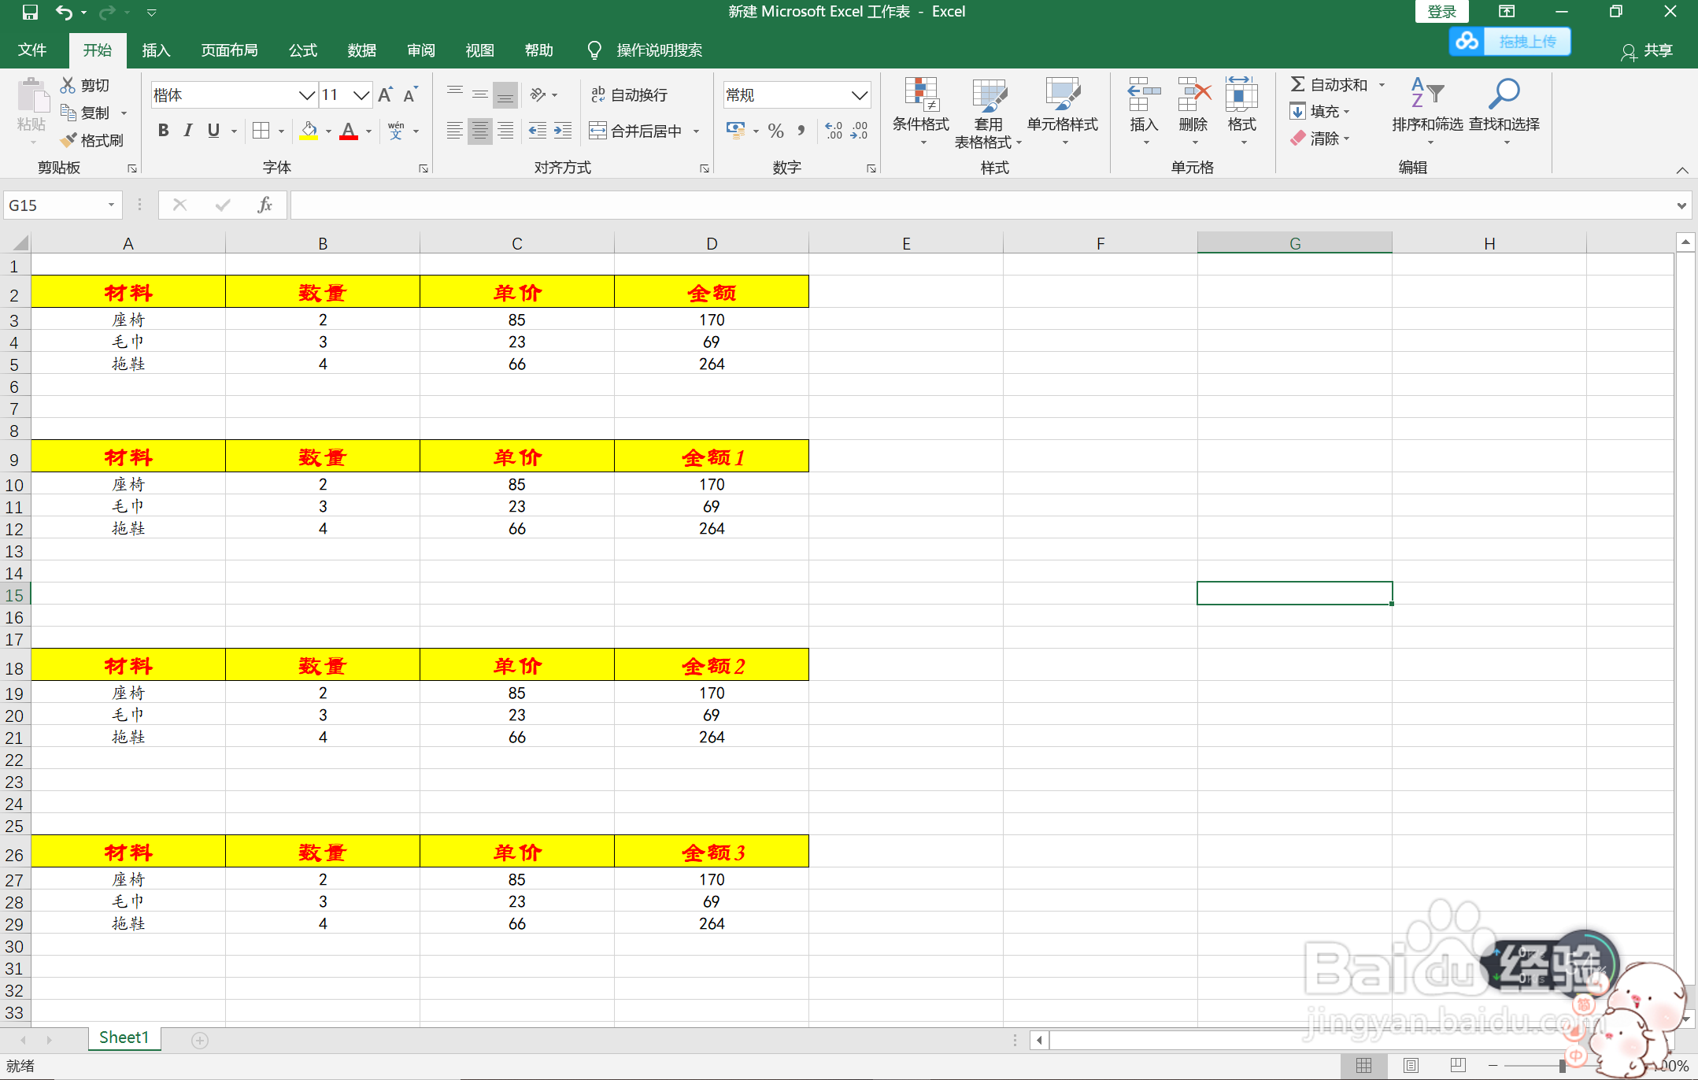Image resolution: width=1698 pixels, height=1080 pixels.
Task: Click the 登录 sign-in button
Action: pyautogui.click(x=1441, y=12)
